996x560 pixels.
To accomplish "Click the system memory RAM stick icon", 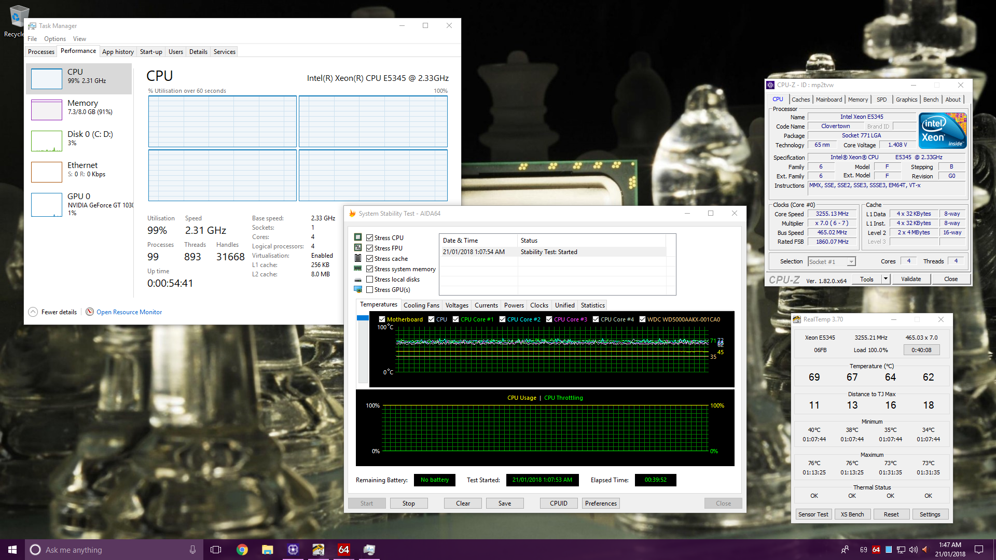I will 358,269.
